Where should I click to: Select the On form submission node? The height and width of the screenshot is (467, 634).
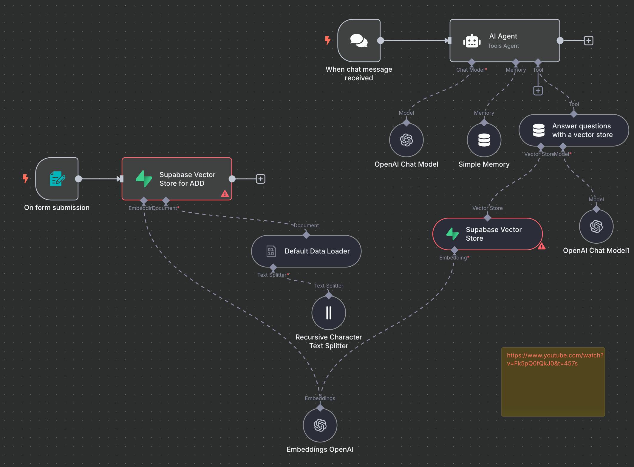[x=57, y=179]
